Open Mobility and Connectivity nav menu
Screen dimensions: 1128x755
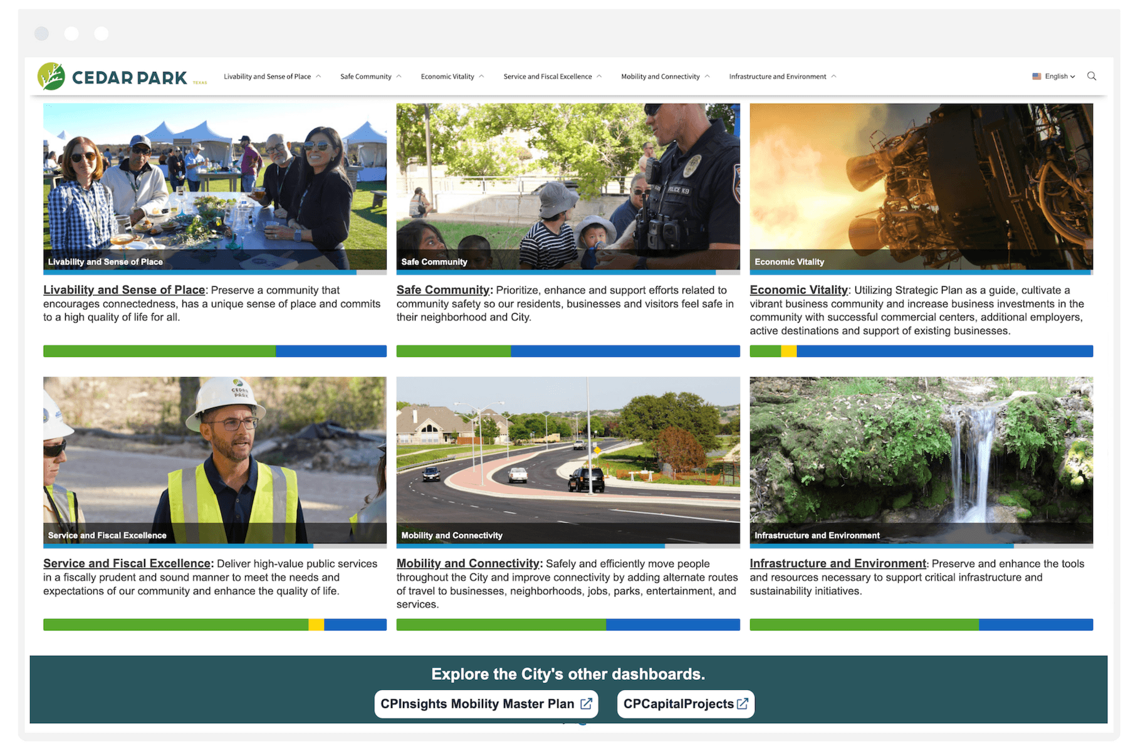point(660,76)
